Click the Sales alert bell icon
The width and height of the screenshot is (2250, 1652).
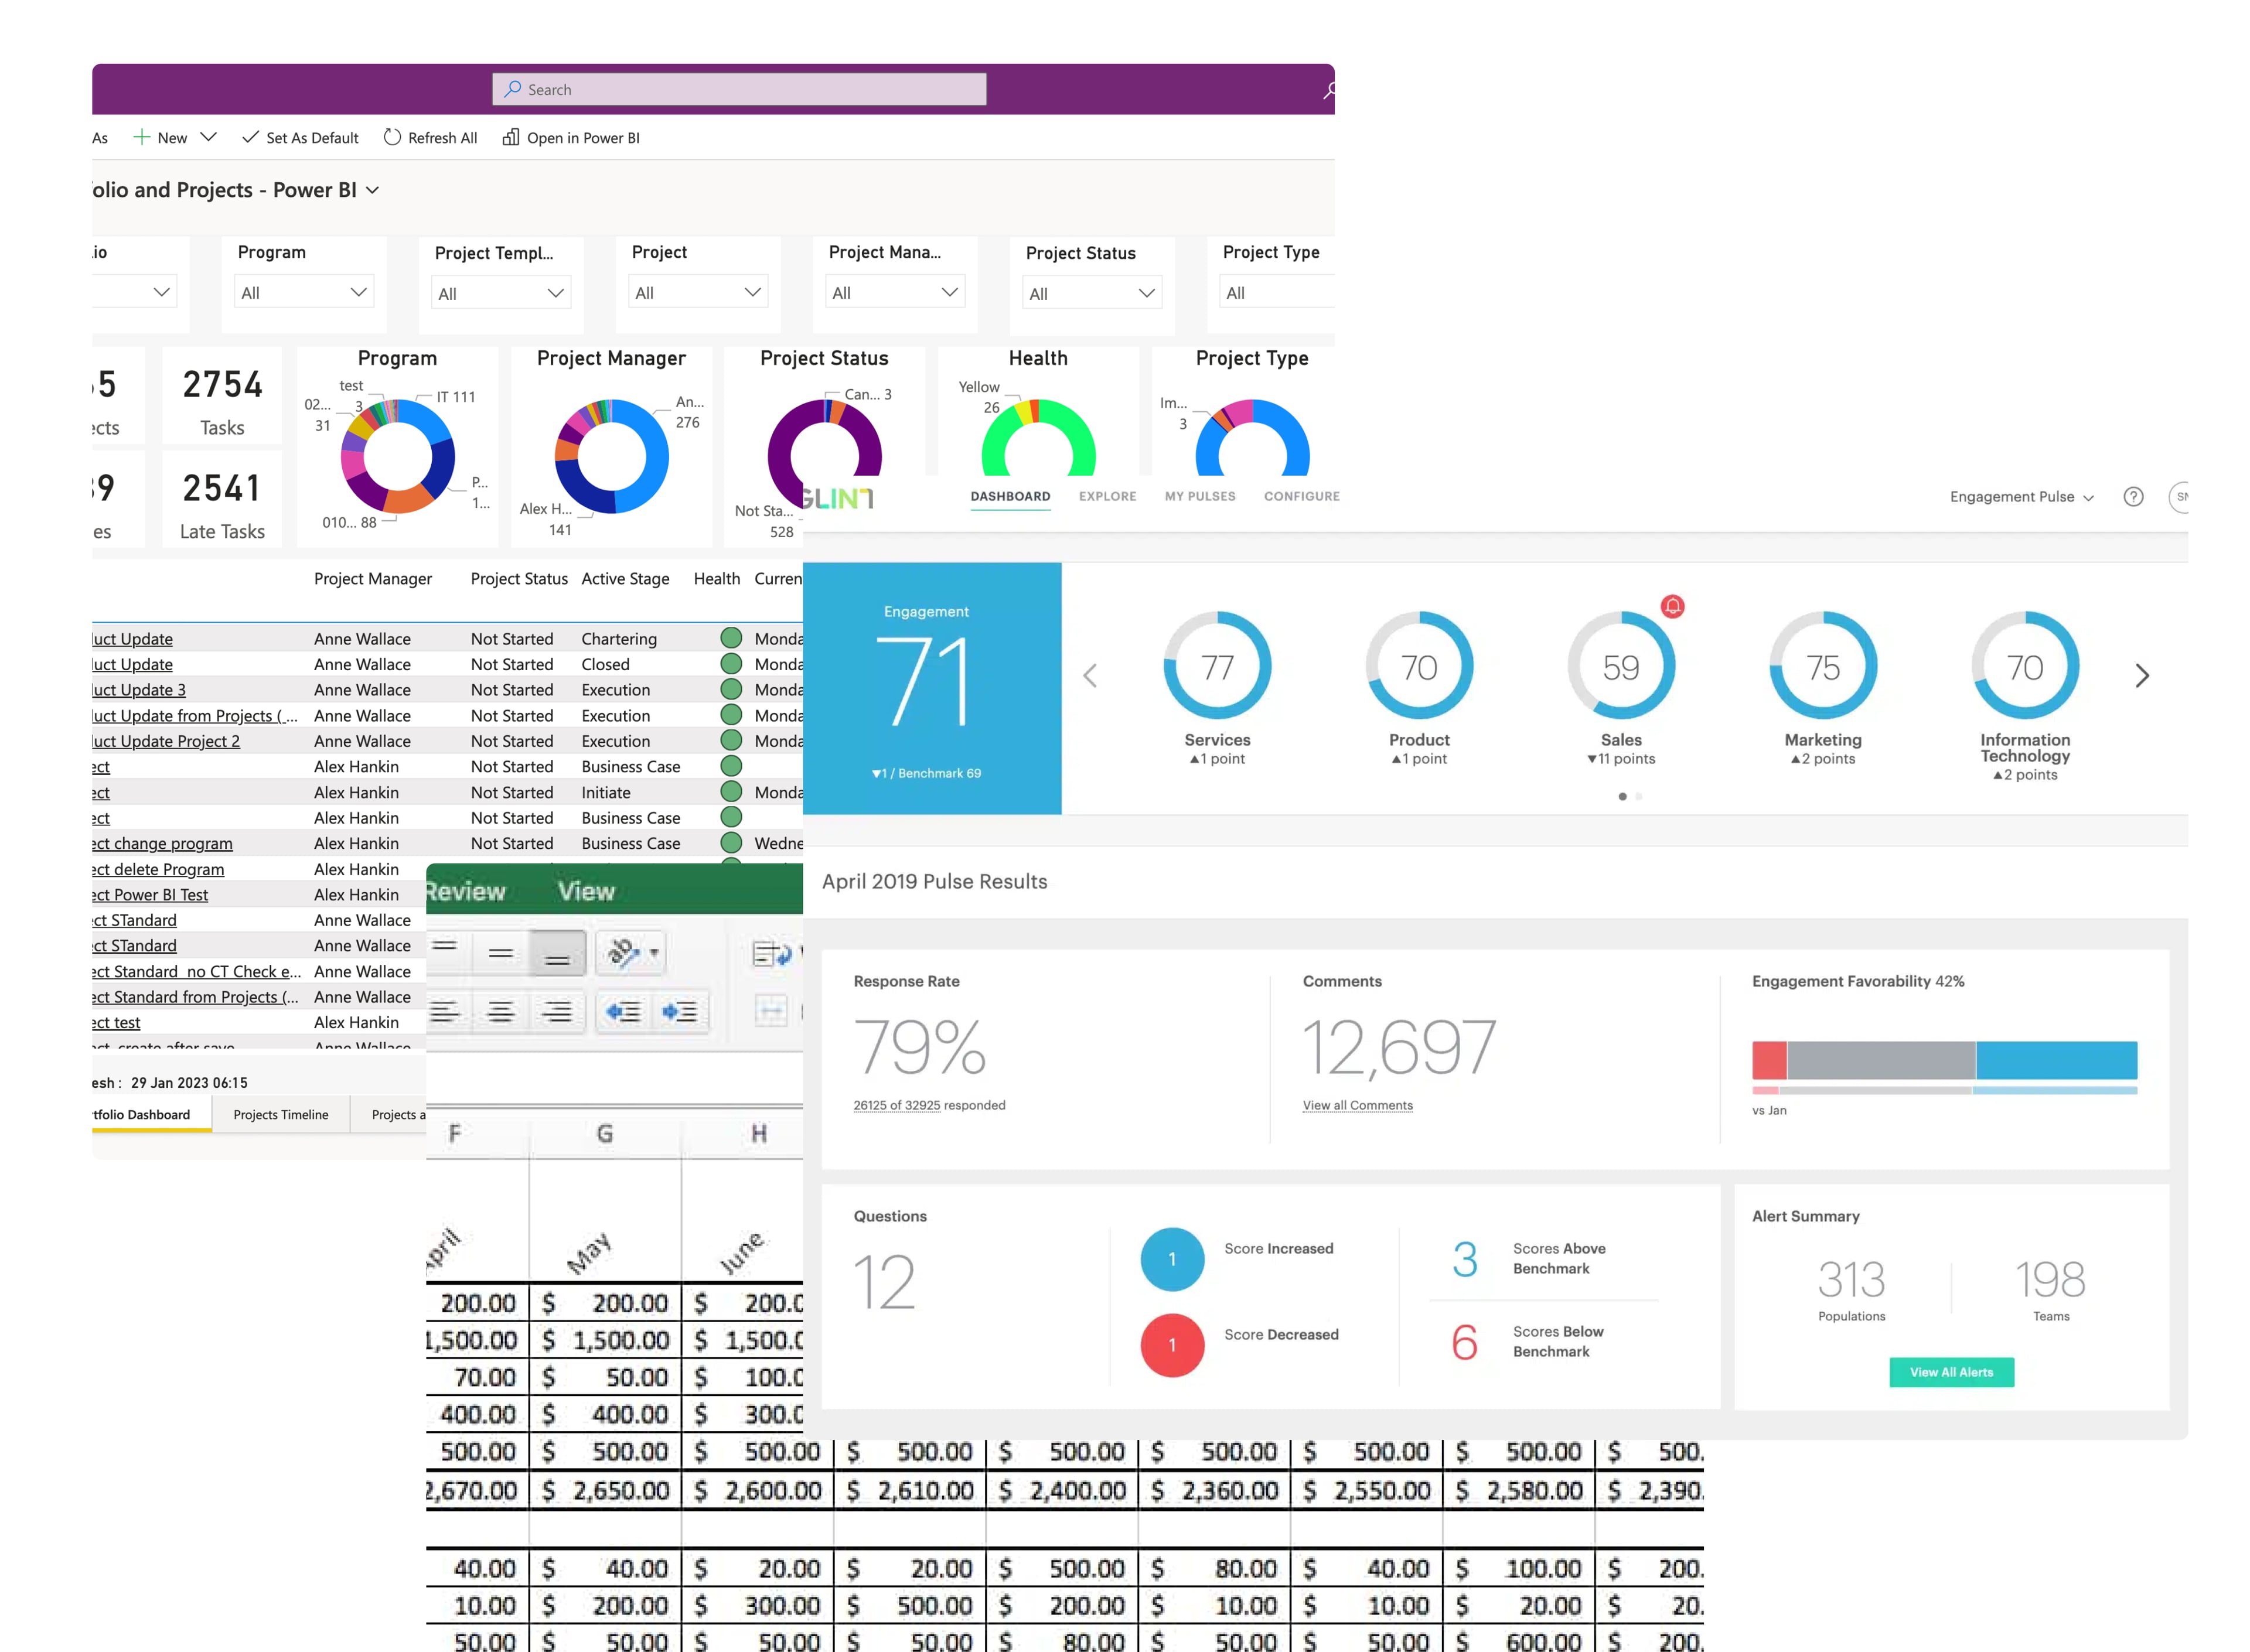(1672, 606)
